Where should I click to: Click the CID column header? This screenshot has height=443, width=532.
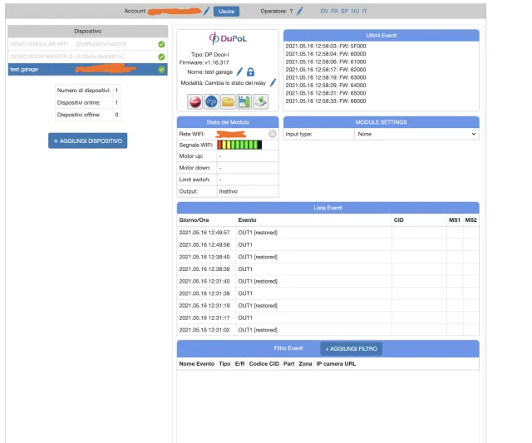[399, 219]
